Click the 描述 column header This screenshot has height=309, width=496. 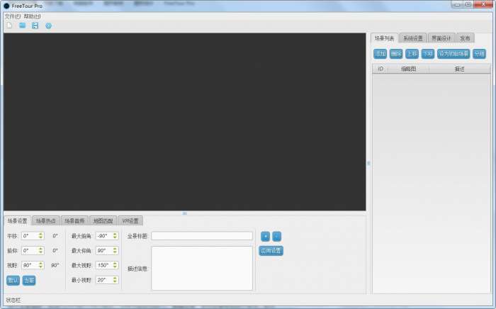click(x=460, y=69)
